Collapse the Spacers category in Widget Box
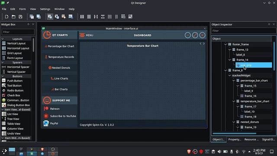Viewport: 277px width, 156px height. pyautogui.click(x=3, y=62)
